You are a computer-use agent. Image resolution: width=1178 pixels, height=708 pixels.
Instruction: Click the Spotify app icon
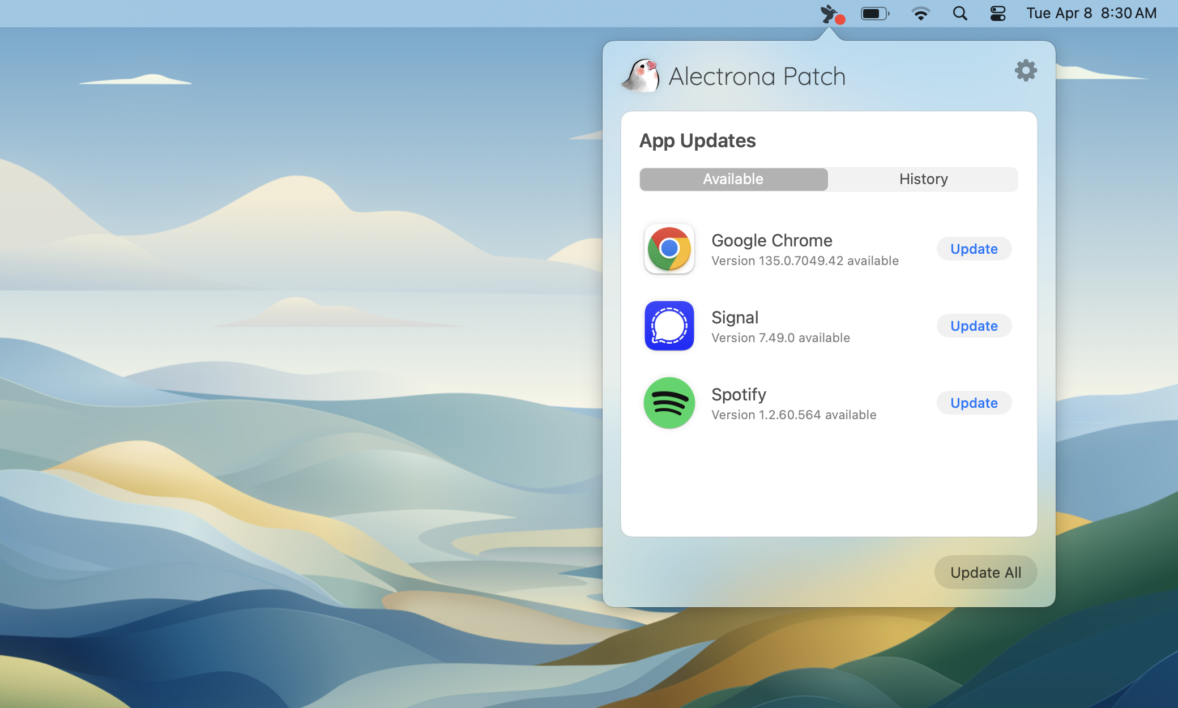[x=669, y=403]
